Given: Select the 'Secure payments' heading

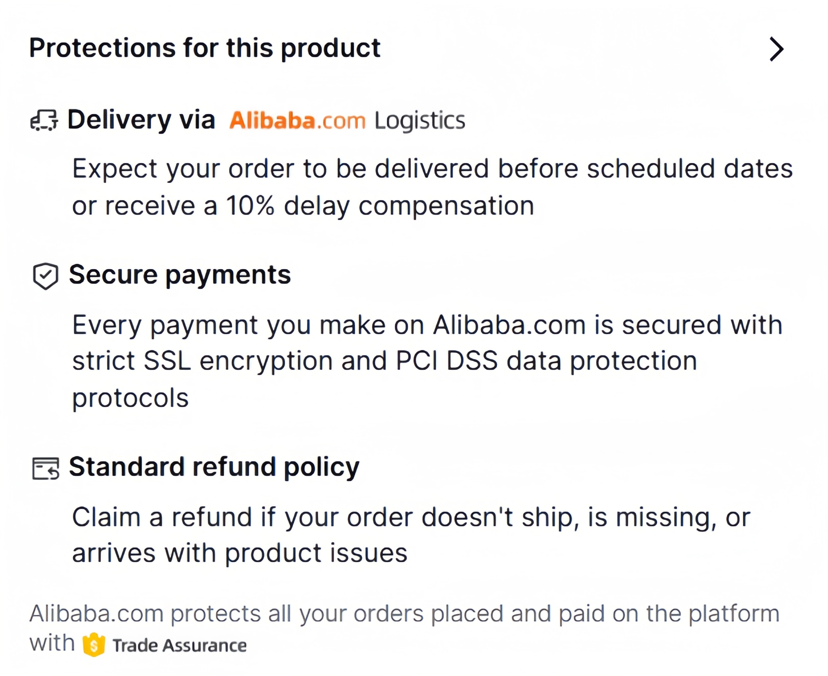Looking at the screenshot, I should point(180,275).
